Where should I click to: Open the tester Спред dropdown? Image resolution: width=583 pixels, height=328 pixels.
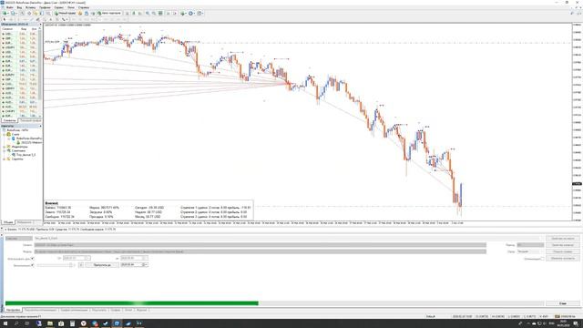point(530,251)
